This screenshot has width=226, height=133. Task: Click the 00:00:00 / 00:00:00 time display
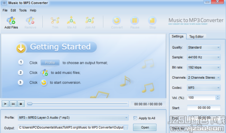click(x=148, y=104)
